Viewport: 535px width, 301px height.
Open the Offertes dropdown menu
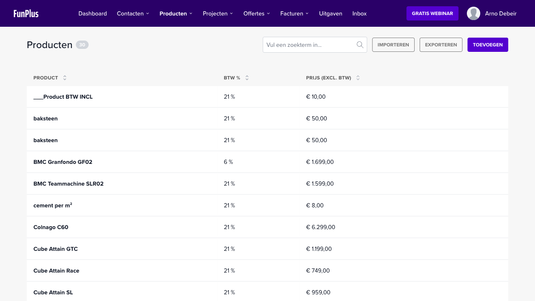(x=257, y=13)
